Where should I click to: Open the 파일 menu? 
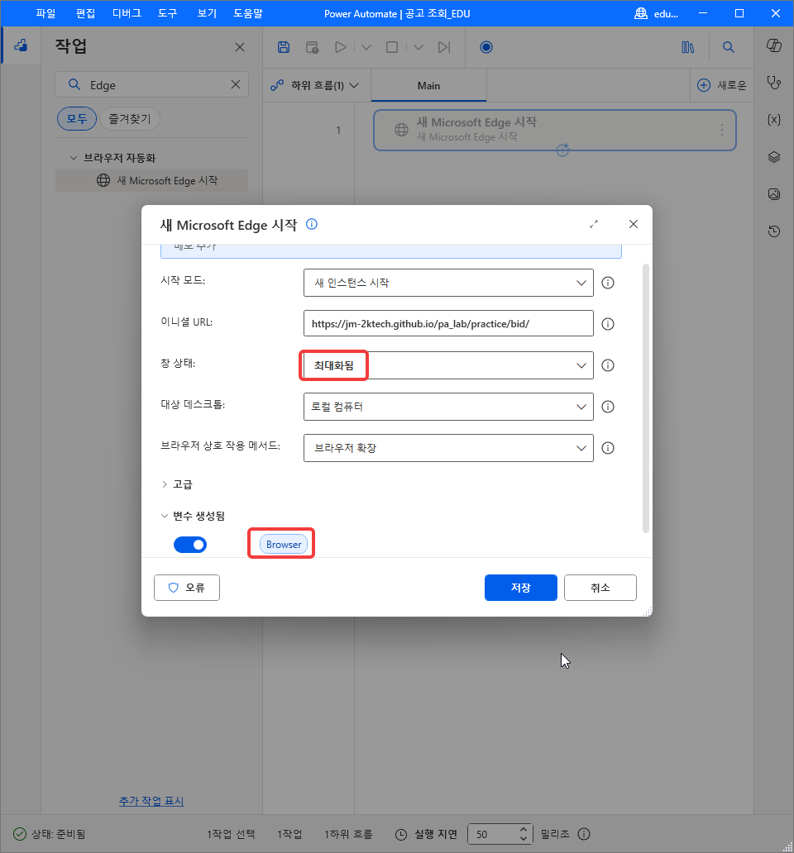point(45,13)
